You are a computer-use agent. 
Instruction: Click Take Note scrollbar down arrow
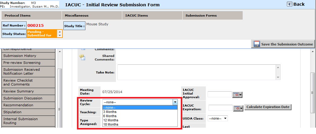click(278, 77)
